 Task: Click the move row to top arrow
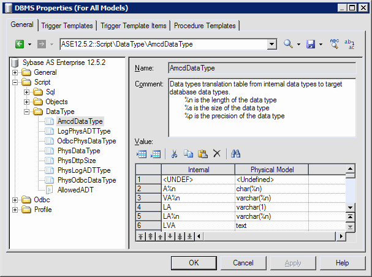(141, 237)
